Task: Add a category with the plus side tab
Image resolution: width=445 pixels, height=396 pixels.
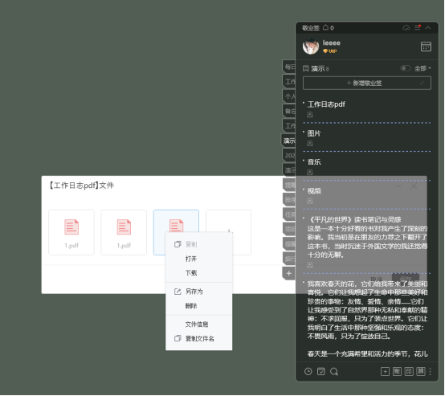Action: (x=289, y=273)
